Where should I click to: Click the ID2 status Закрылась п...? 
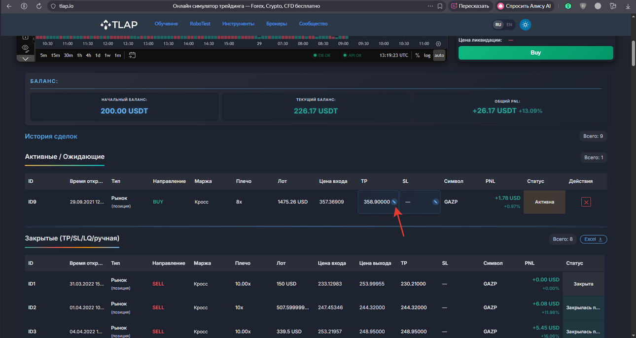(583, 307)
